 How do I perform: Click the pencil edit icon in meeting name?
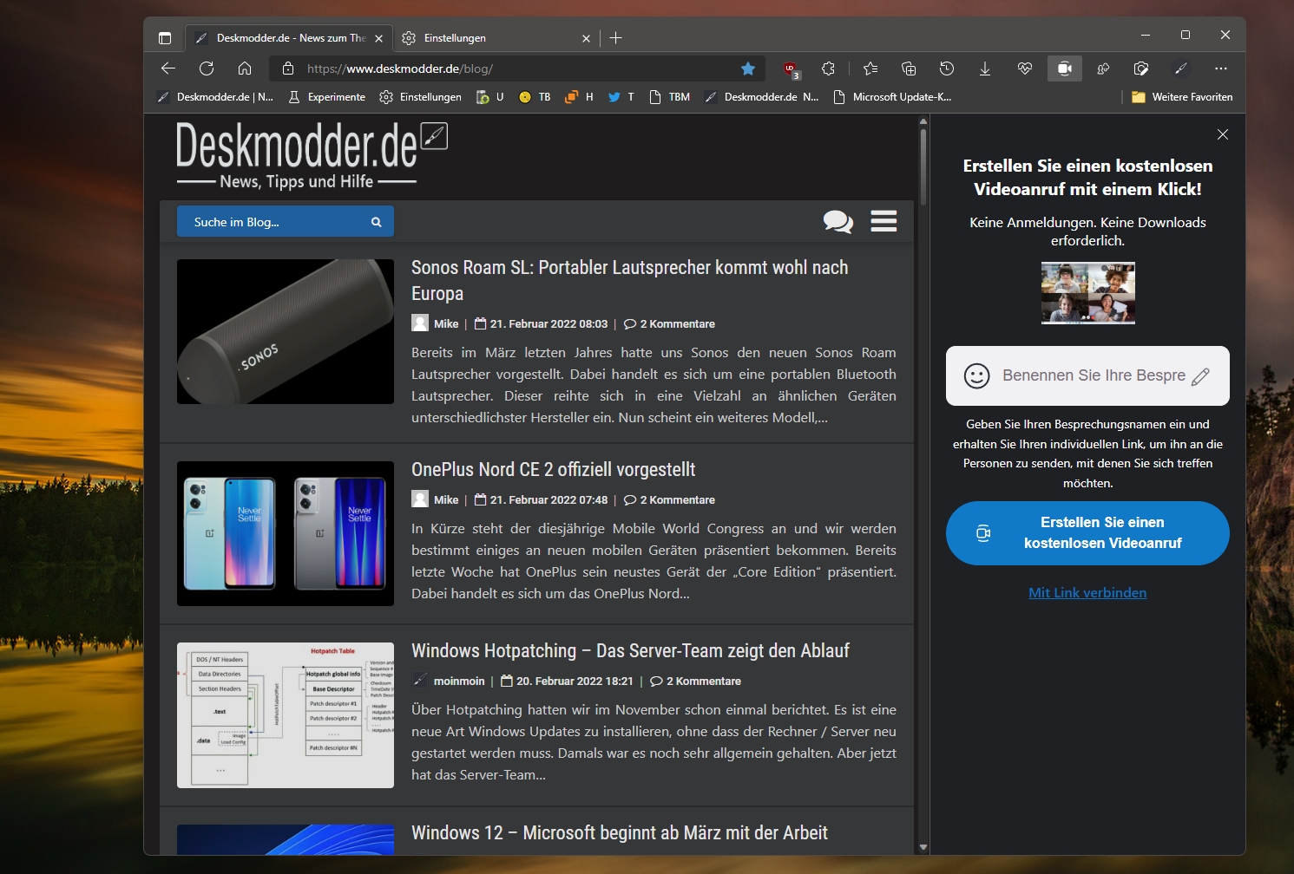[1200, 376]
